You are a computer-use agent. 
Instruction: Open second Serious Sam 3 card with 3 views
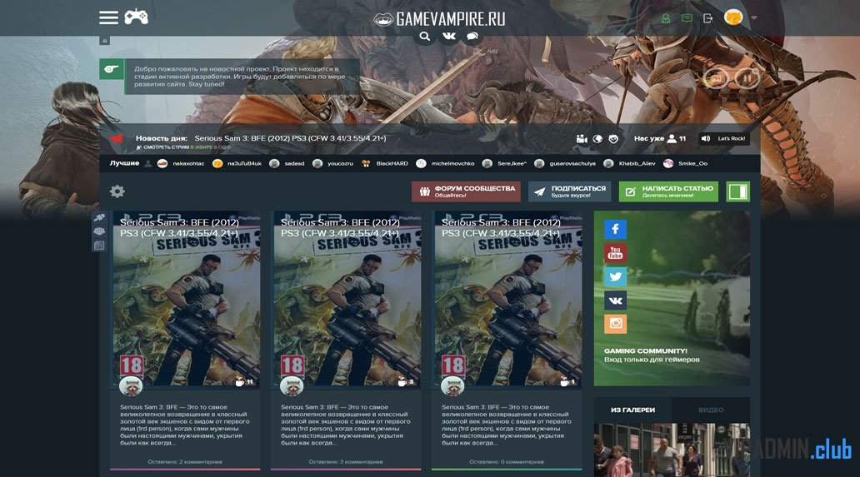tap(347, 299)
